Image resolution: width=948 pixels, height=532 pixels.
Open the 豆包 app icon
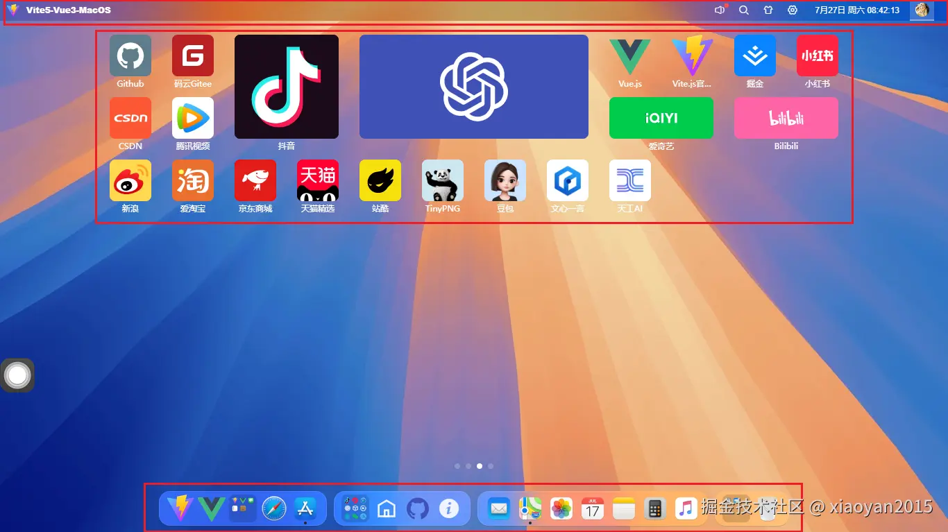(505, 180)
